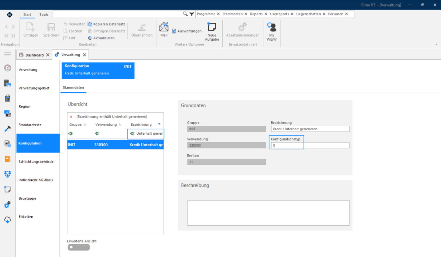Toggle the Erweiterte Ansicht switch

[79, 247]
